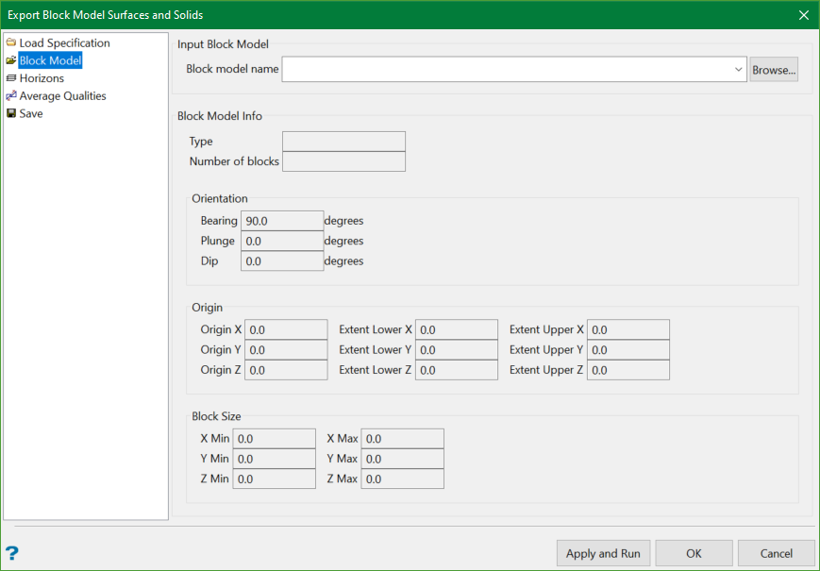Click the Z Max block size field
Screen dimensions: 820x571
coord(402,479)
